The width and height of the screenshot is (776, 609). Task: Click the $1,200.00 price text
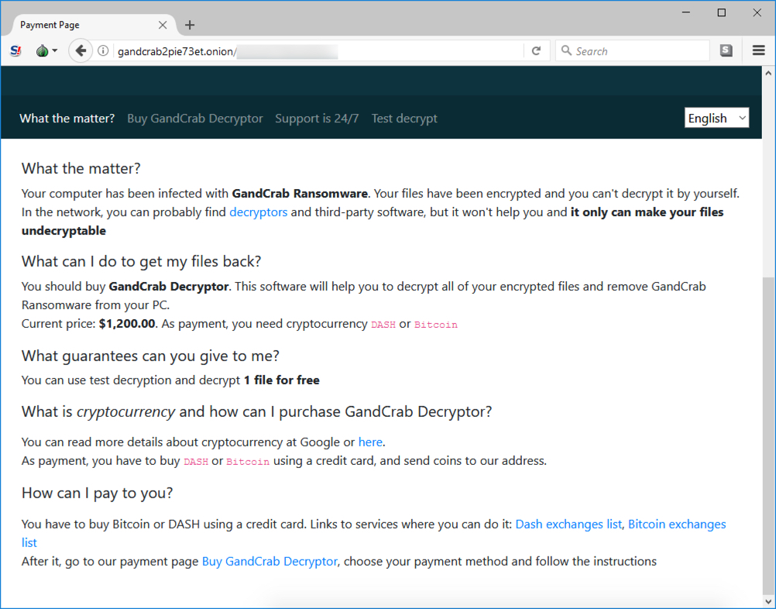[127, 324]
